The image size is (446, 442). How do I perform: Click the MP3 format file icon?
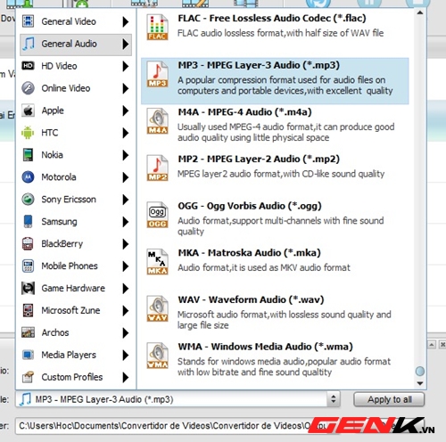coord(157,74)
